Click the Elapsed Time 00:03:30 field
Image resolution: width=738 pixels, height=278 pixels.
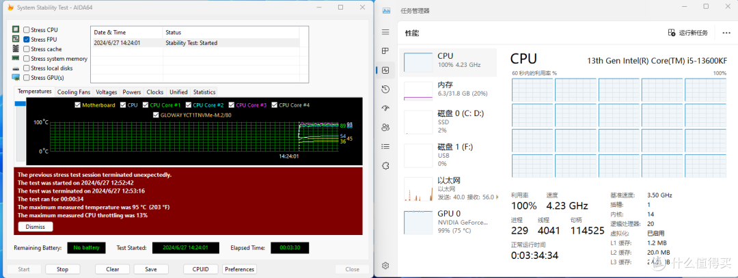(x=290, y=247)
